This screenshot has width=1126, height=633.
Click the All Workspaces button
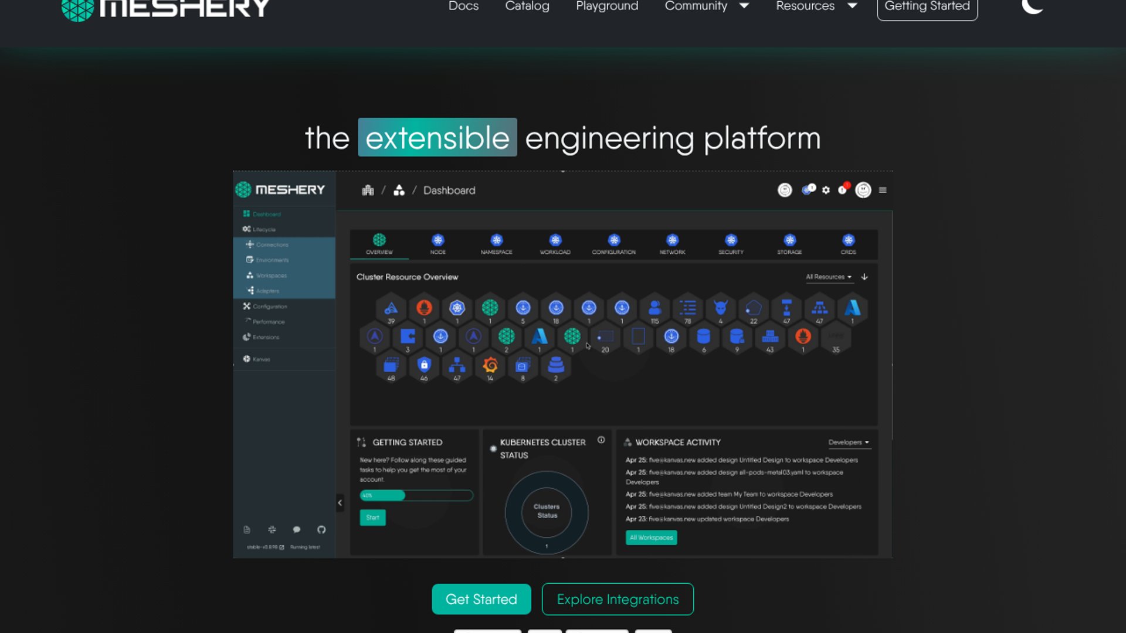[x=651, y=537]
